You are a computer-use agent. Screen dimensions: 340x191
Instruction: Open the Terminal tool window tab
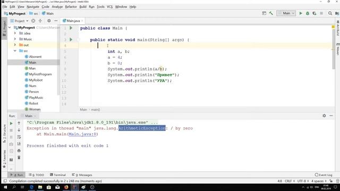(58, 175)
